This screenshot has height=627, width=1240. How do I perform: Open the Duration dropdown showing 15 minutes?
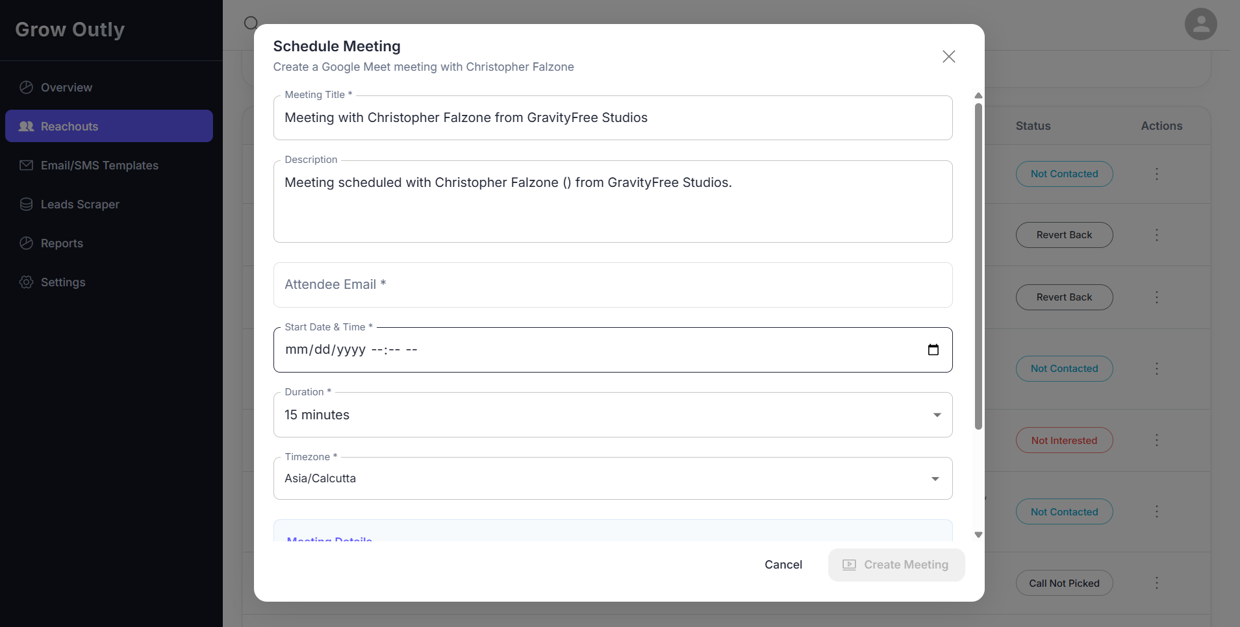pos(613,415)
